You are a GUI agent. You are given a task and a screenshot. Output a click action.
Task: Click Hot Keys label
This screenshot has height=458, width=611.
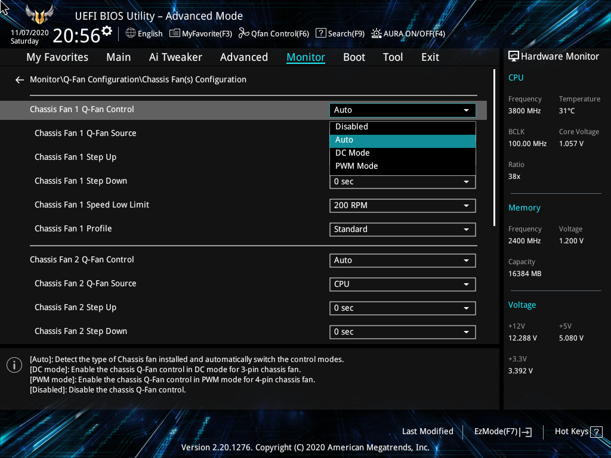click(x=572, y=432)
